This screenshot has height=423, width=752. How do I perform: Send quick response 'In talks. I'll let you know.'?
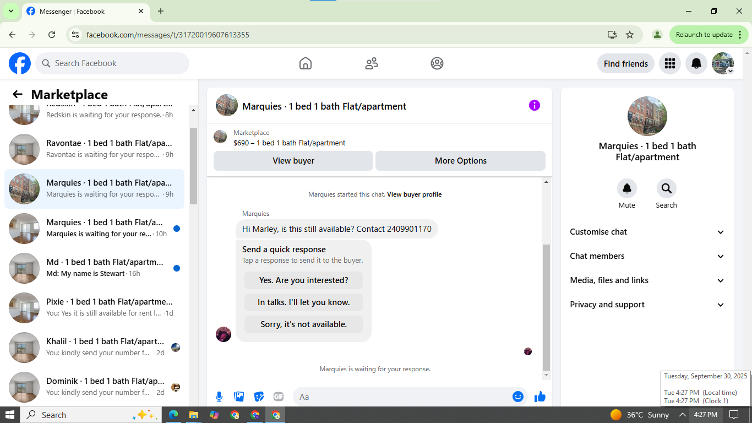click(x=304, y=302)
